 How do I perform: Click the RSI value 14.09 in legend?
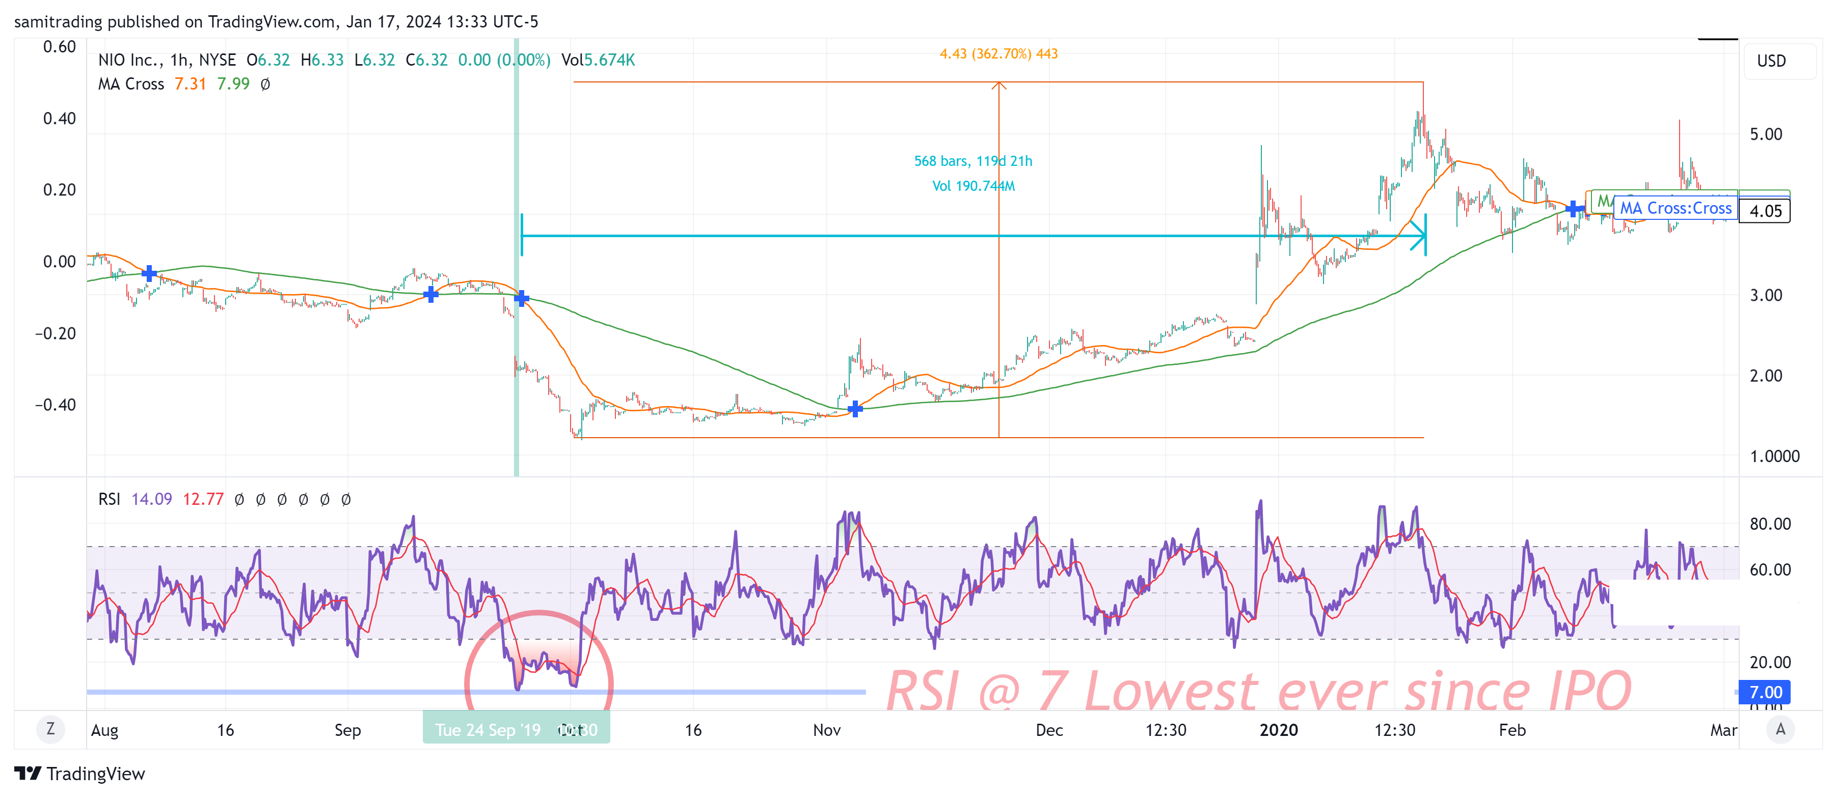point(152,499)
